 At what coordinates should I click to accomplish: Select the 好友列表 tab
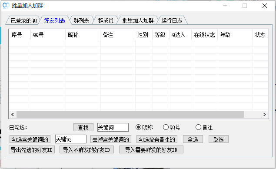[54, 20]
